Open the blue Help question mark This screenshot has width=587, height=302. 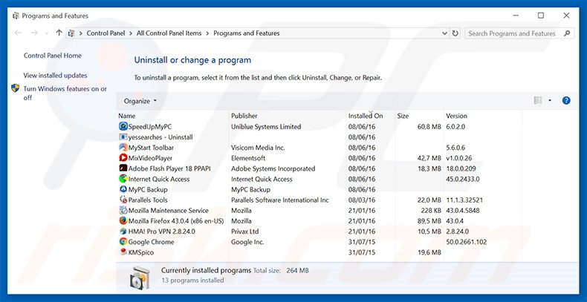tap(566, 100)
